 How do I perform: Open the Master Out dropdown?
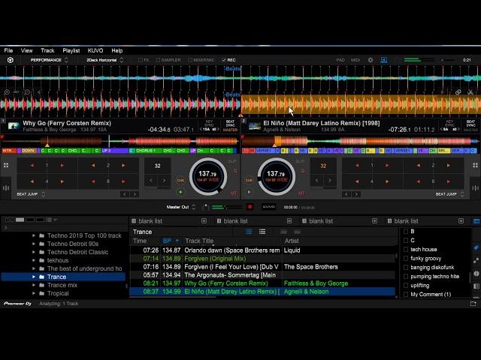181,207
